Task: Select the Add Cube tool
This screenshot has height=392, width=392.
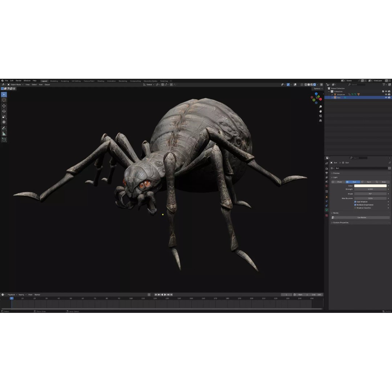Action: pos(4,140)
